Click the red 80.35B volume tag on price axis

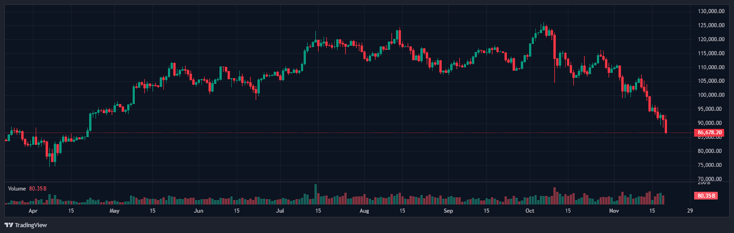[706, 196]
